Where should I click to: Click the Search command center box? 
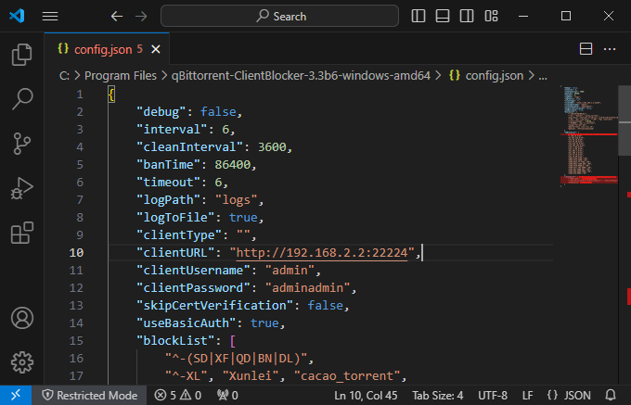click(x=279, y=16)
